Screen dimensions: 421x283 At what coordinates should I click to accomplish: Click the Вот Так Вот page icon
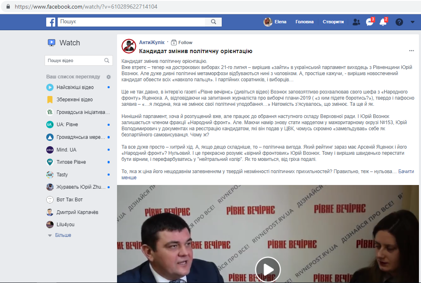(x=50, y=200)
